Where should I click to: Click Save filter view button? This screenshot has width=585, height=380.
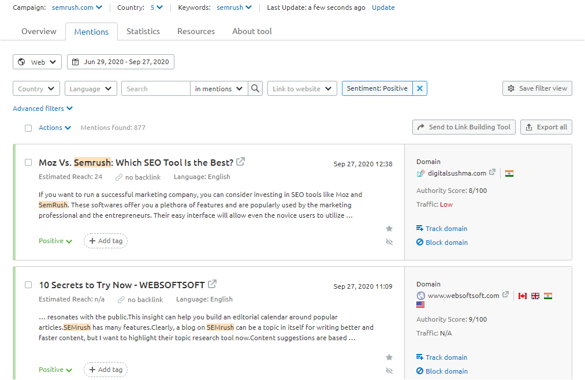[x=537, y=88]
